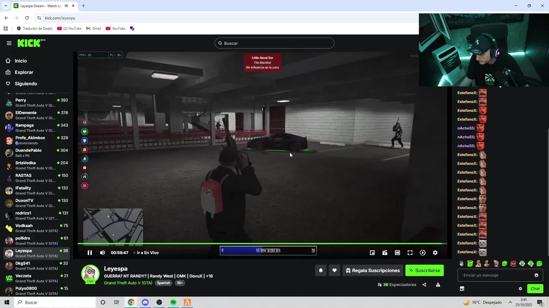Open video player settings gear

click(435, 253)
